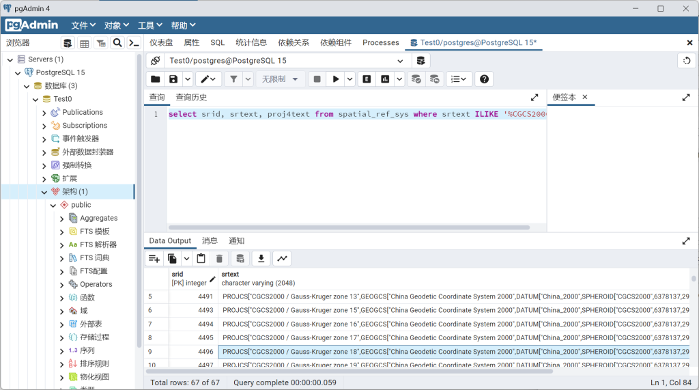
Task: Click the query editor horizontal scrollbar
Action: coord(349,227)
